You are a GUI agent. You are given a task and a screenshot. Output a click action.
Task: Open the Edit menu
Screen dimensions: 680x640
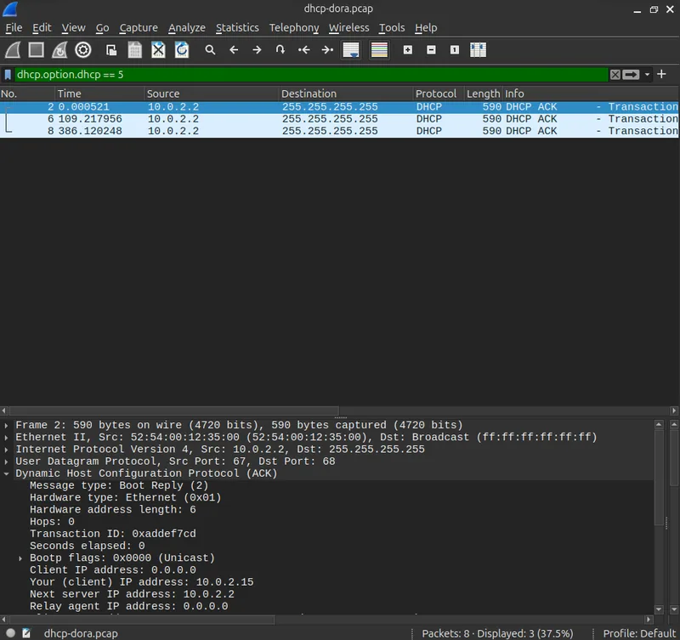click(x=42, y=28)
